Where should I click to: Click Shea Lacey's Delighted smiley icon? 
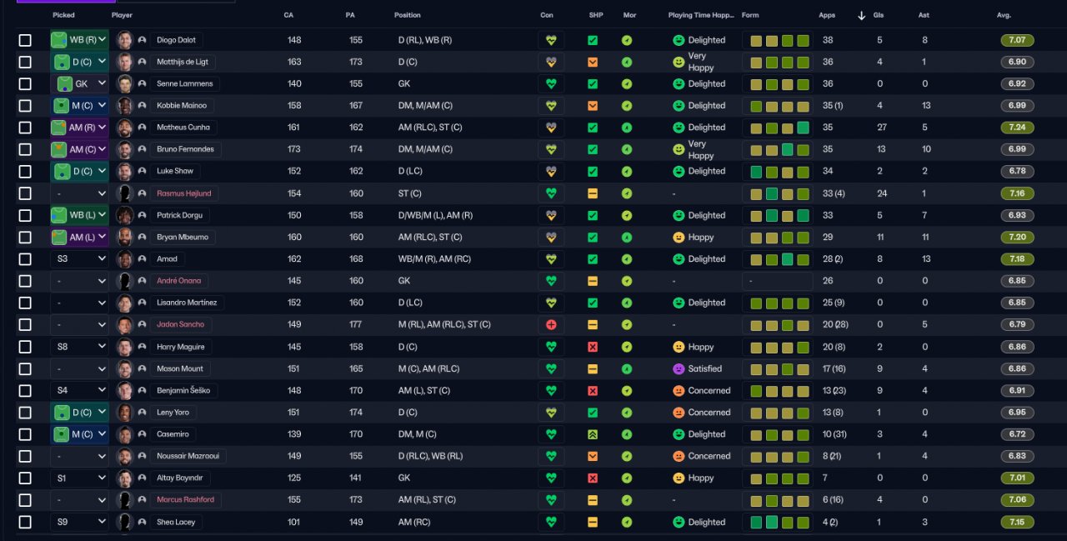pos(679,523)
